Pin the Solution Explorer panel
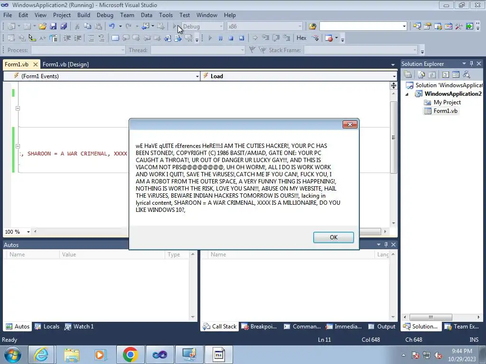 point(471,64)
